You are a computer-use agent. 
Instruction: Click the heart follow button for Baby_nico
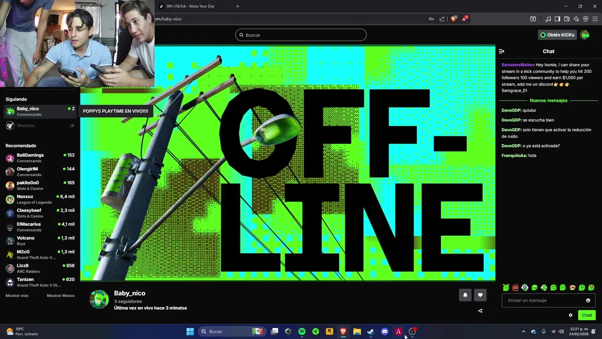tap(480, 295)
